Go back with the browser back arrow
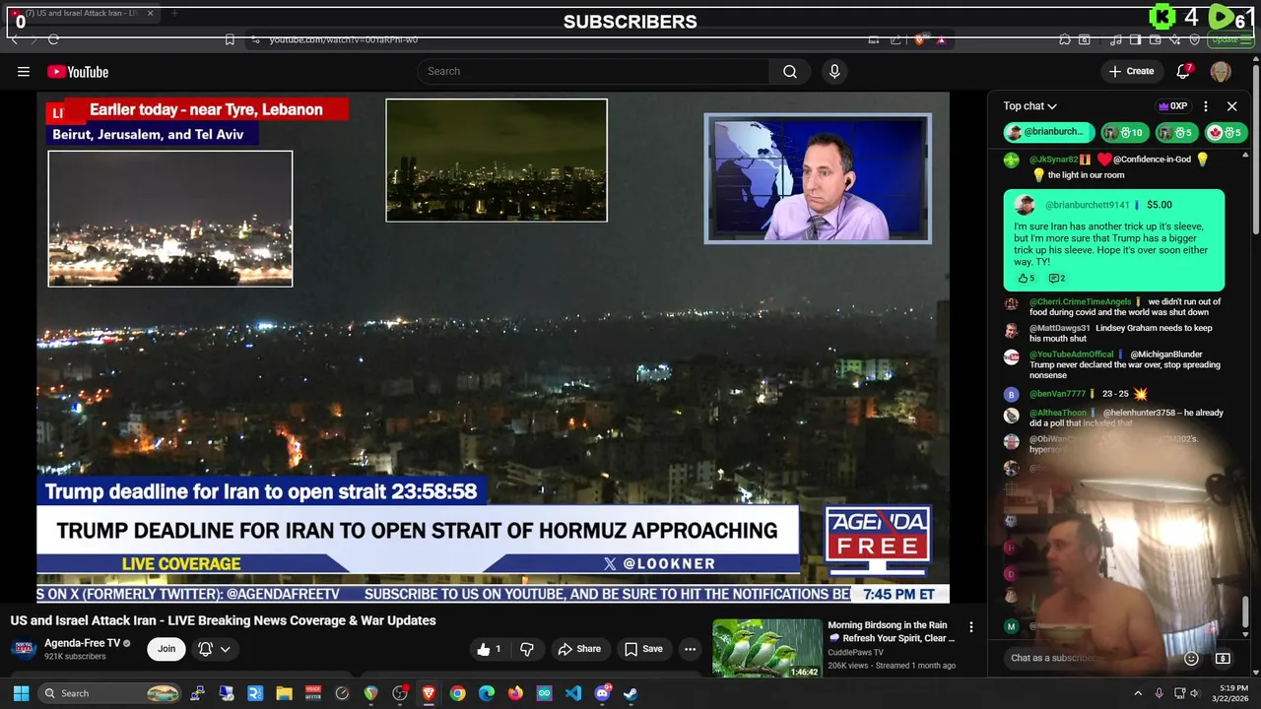This screenshot has width=1261, height=709. (14, 39)
